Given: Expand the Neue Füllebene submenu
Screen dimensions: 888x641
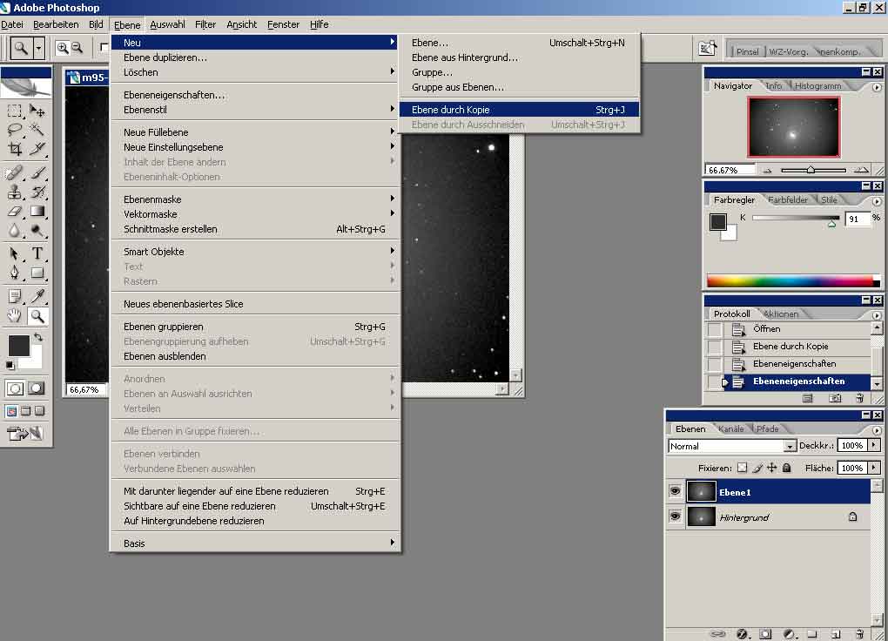Looking at the screenshot, I should 254,132.
